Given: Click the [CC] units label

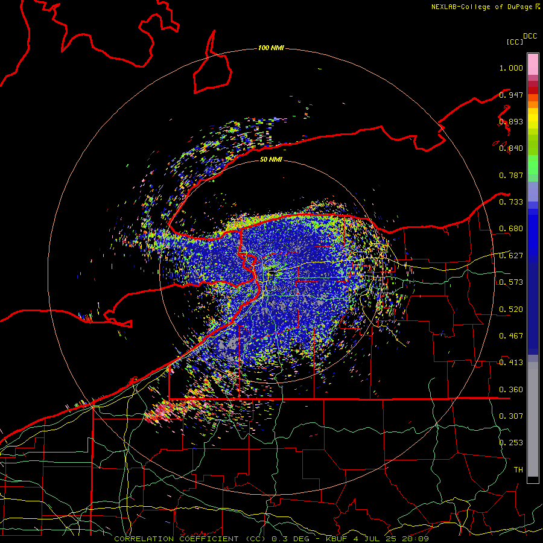Looking at the screenshot, I should point(515,42).
